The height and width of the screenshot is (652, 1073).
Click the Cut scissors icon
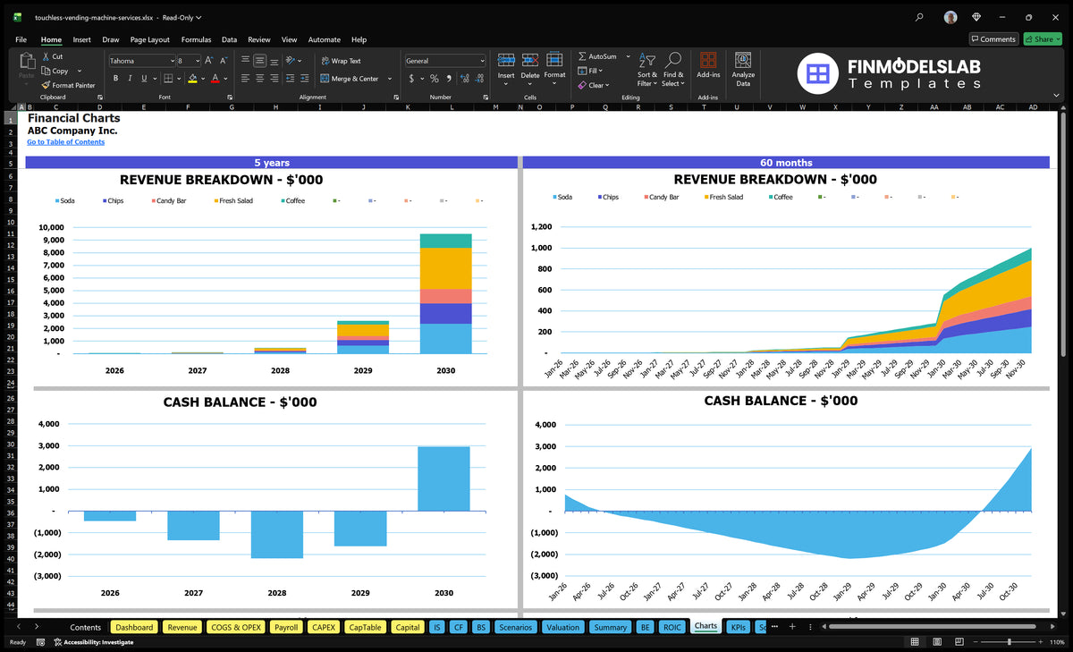tap(46, 56)
